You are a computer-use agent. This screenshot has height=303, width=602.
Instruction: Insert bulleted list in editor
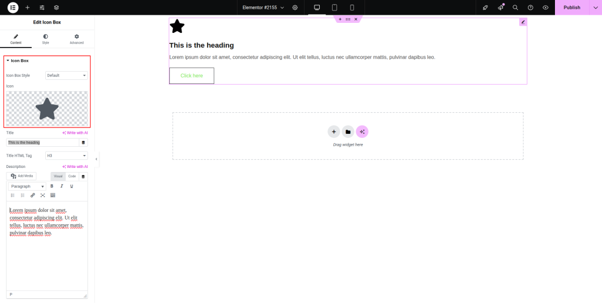13,195
